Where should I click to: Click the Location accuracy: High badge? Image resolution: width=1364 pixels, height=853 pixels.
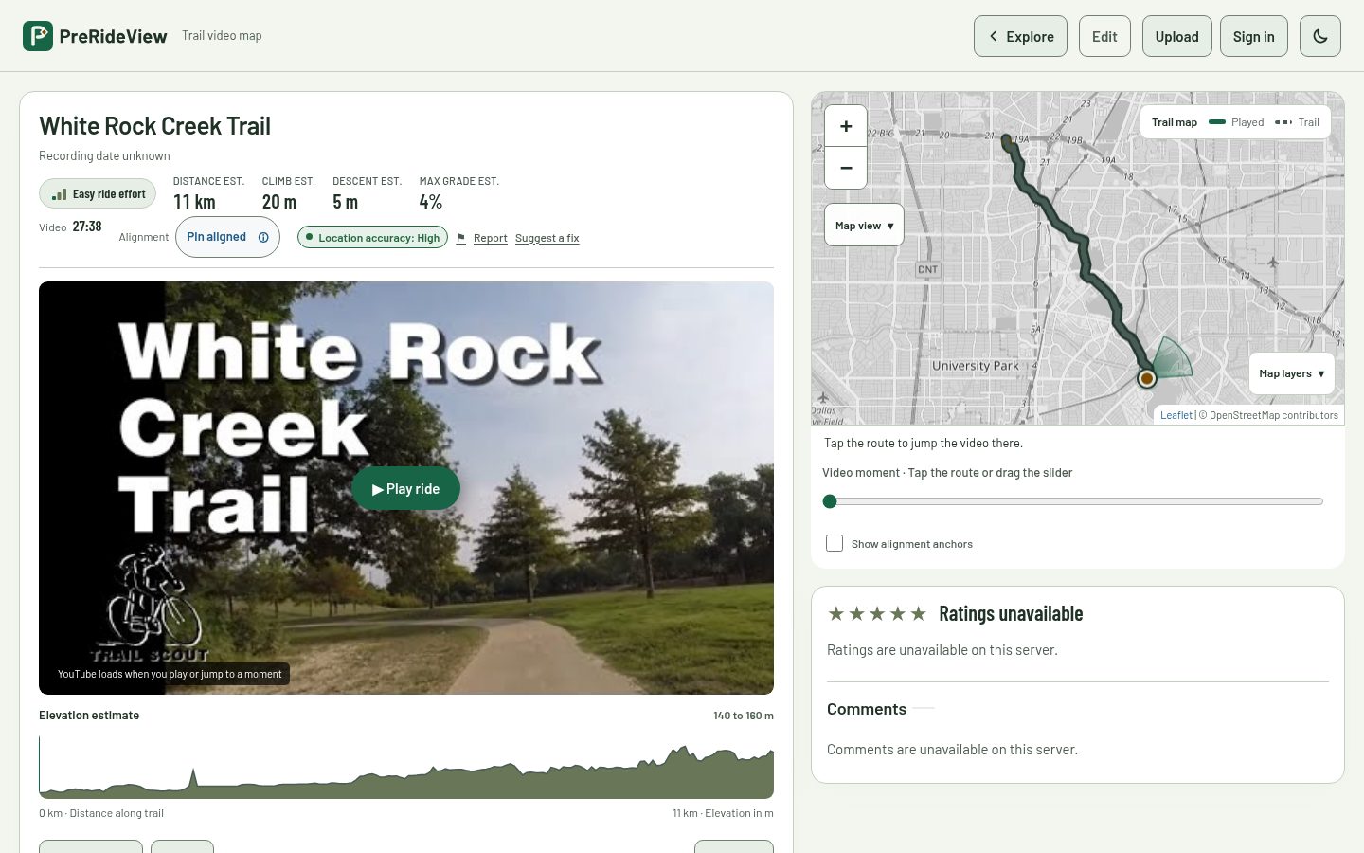click(372, 237)
